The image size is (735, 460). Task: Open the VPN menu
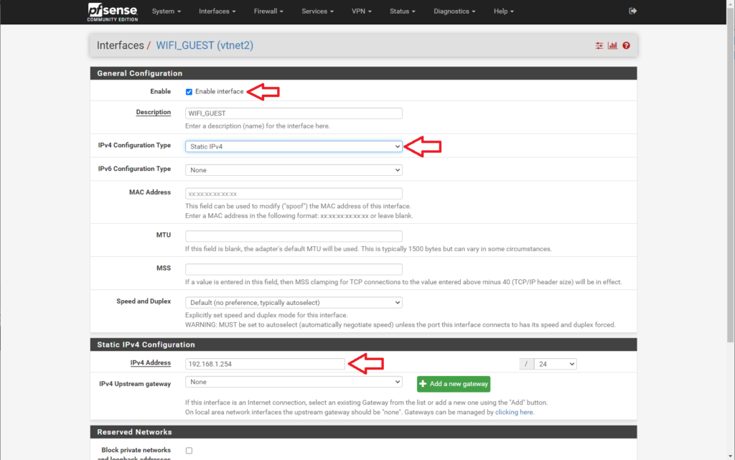pos(362,11)
